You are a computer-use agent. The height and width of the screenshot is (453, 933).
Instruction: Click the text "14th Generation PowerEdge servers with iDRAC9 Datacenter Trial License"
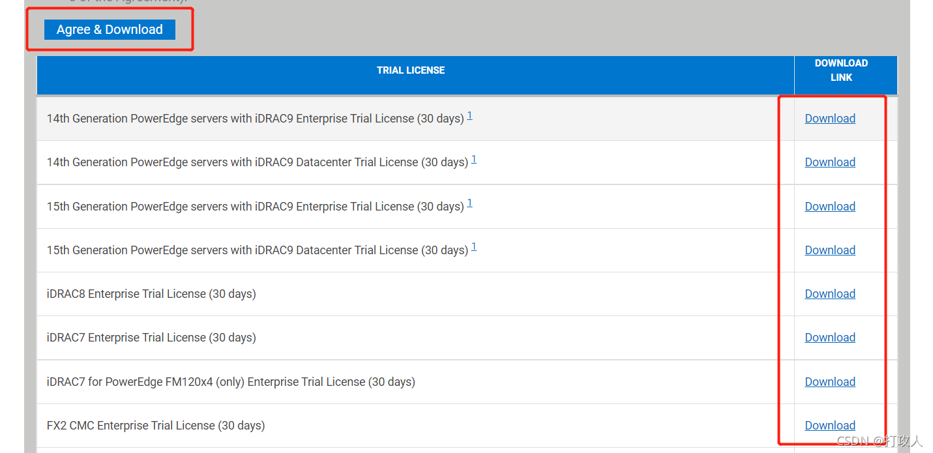[232, 162]
